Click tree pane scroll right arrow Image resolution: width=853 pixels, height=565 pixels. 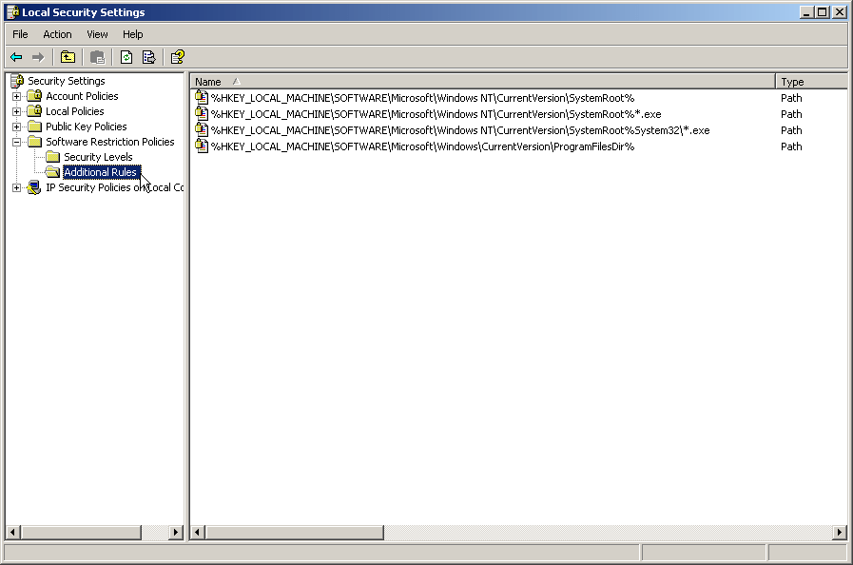tap(176, 533)
